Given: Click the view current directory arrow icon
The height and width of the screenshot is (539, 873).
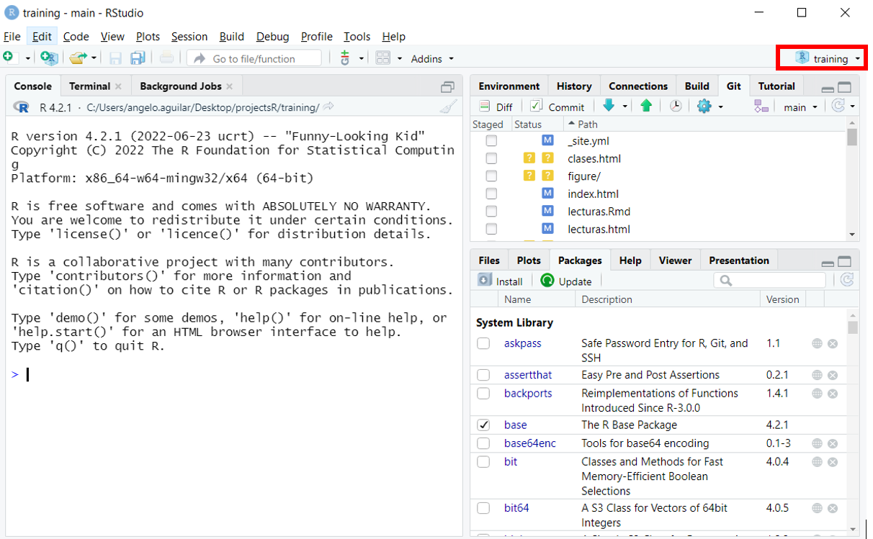Looking at the screenshot, I should (328, 107).
